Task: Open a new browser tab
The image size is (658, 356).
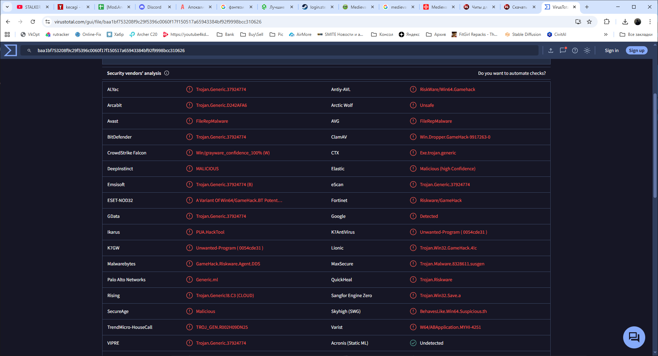Action: click(x=587, y=7)
